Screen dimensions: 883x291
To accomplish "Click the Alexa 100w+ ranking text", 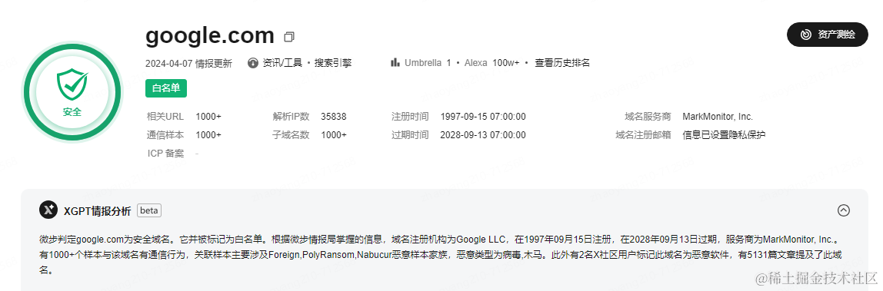I will 491,63.
